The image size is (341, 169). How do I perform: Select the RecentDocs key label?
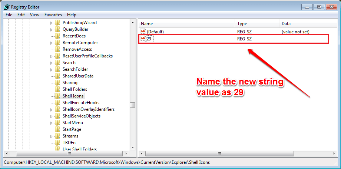click(x=74, y=36)
